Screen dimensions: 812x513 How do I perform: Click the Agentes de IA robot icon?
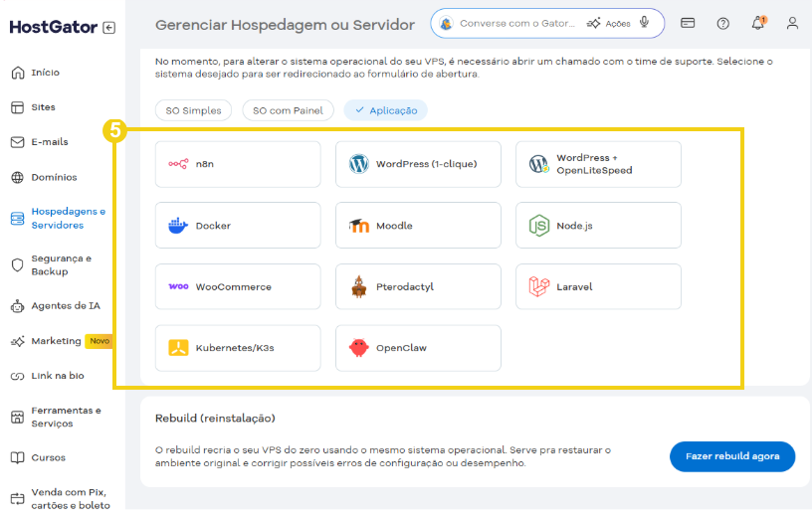coord(18,306)
